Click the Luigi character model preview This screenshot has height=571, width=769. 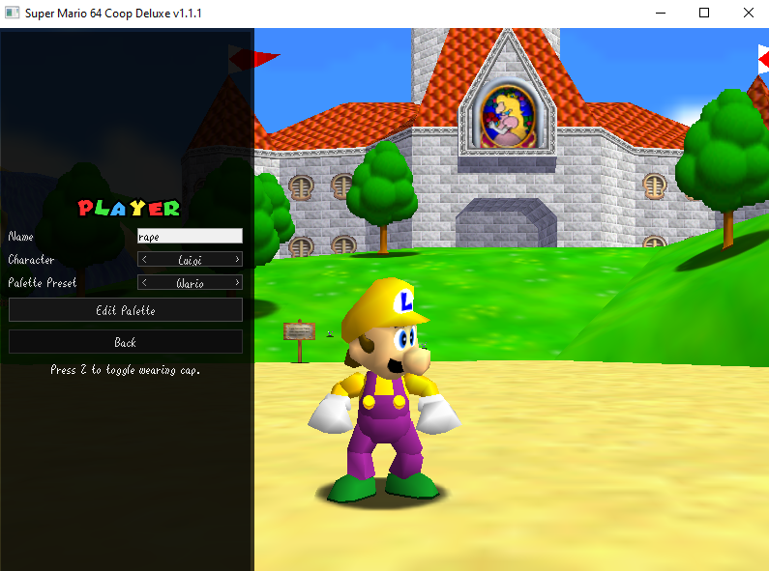click(x=384, y=391)
